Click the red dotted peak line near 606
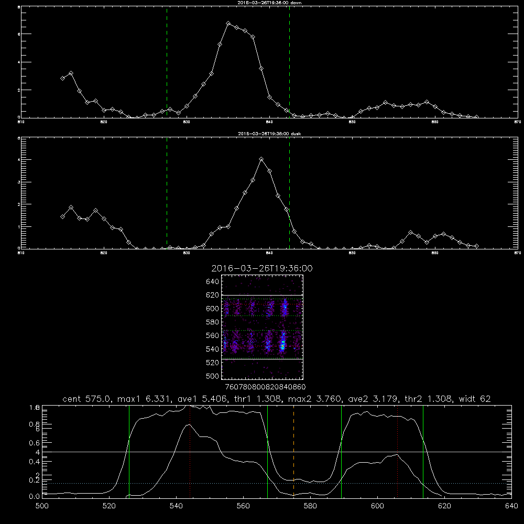Viewport: 524px width, 524px height. coord(397,451)
